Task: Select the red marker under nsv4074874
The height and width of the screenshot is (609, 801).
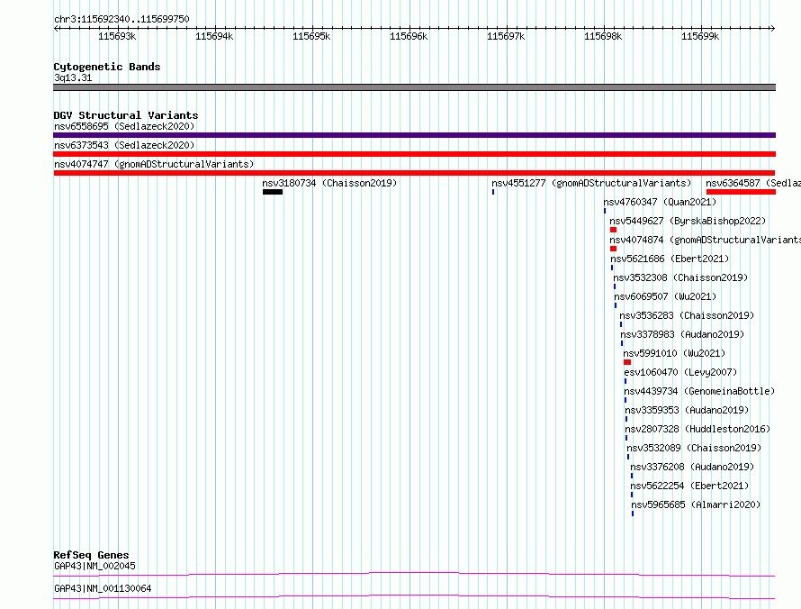Action: pos(613,249)
